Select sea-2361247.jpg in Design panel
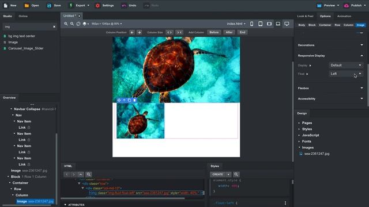 pyautogui.click(x=317, y=154)
